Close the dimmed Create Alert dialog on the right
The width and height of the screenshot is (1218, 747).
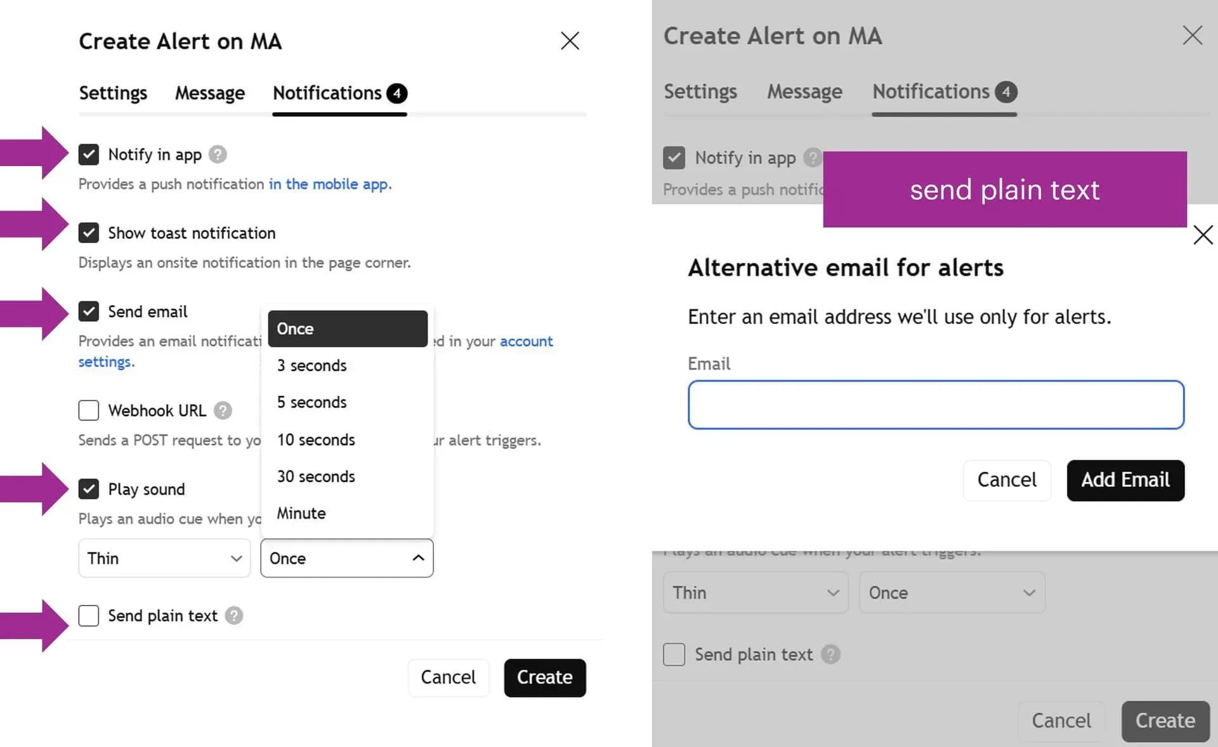(1193, 36)
